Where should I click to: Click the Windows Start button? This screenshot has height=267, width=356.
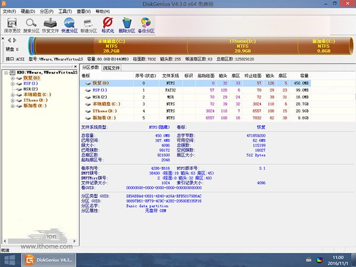point(9,260)
